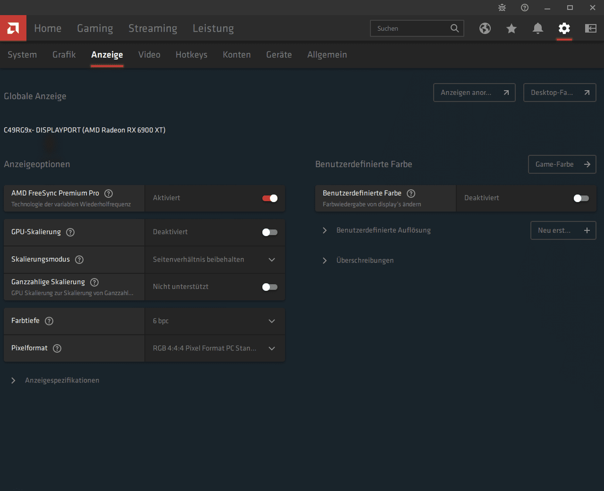Click external arrow on Anzeigen anor... button
This screenshot has height=491, width=604.
click(x=506, y=93)
